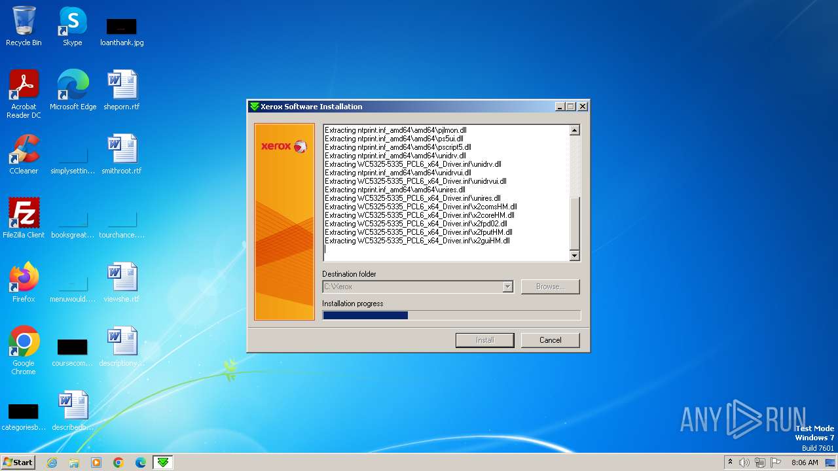Select the sheporn.rtf document icon
The height and width of the screenshot is (471, 838).
(x=121, y=90)
